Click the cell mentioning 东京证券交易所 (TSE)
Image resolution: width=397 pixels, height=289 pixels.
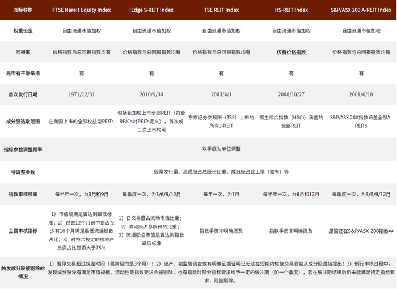221,122
